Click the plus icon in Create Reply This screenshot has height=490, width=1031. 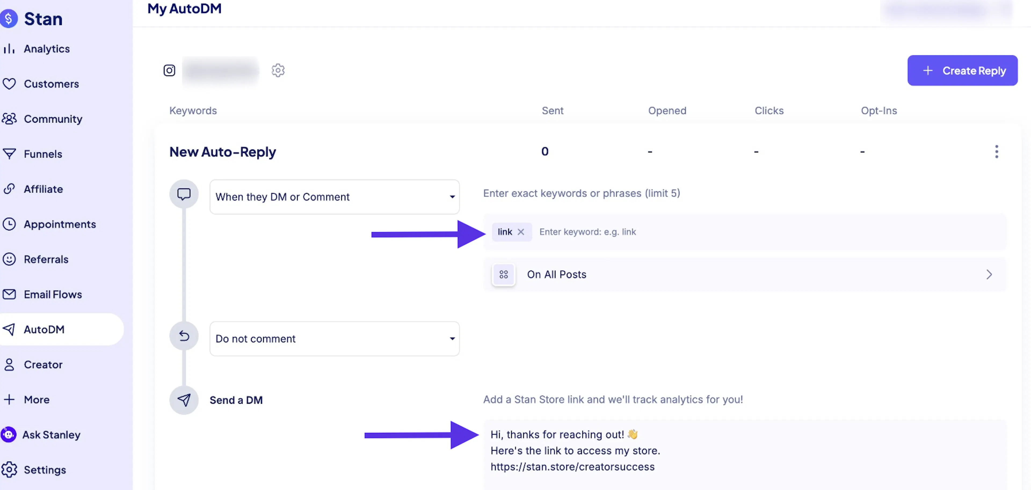[x=928, y=70]
